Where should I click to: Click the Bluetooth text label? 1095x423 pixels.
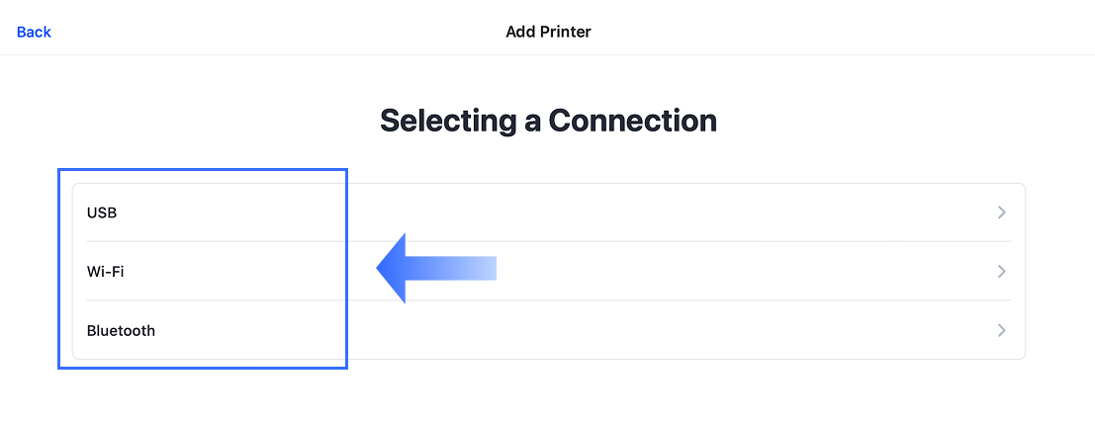tap(121, 331)
